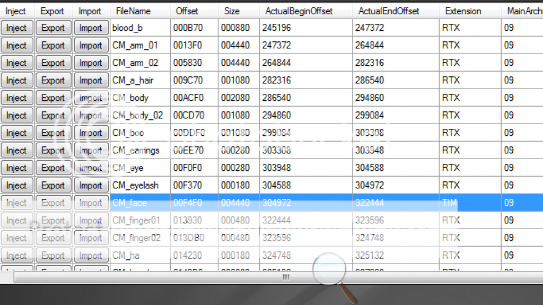Export the CM_ha row

(54, 256)
